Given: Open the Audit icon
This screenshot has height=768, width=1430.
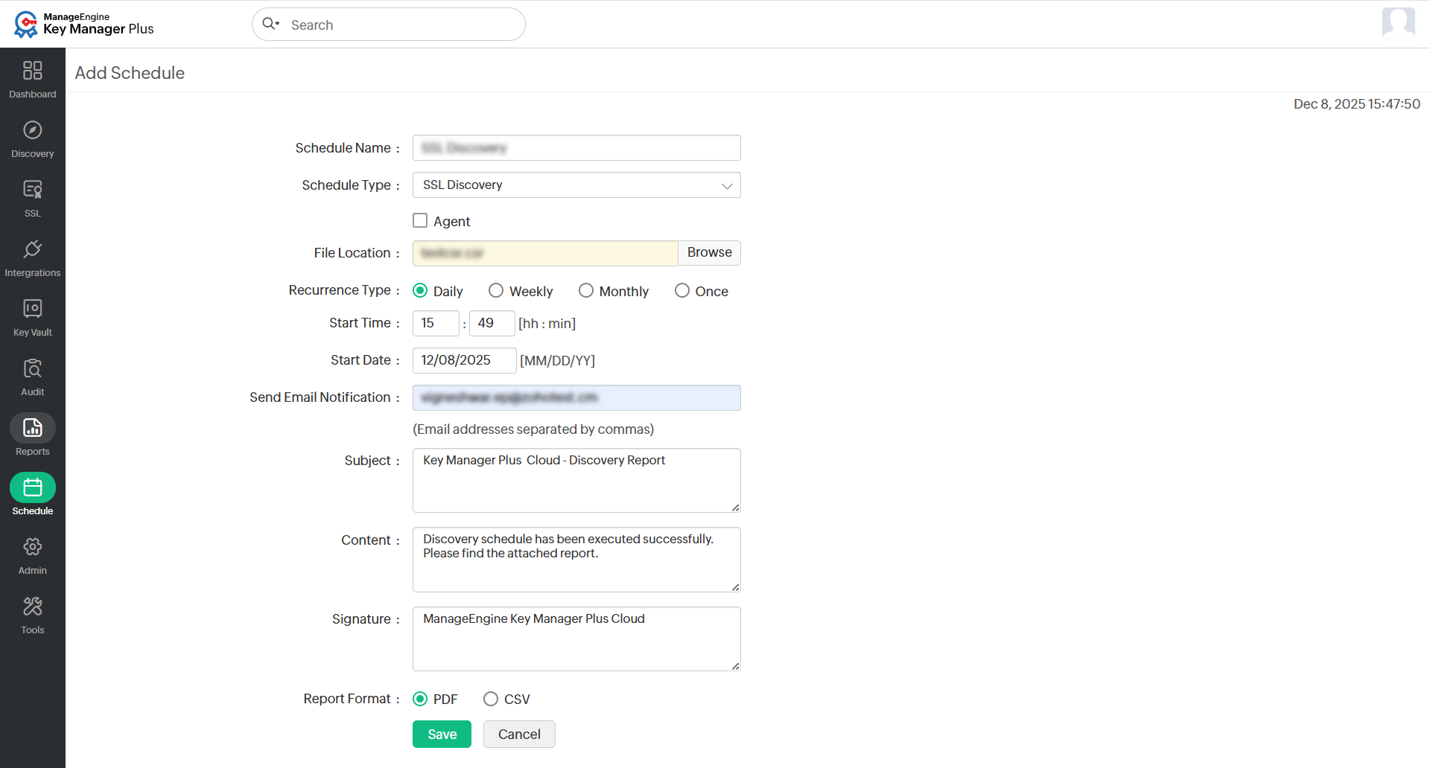Looking at the screenshot, I should (33, 368).
